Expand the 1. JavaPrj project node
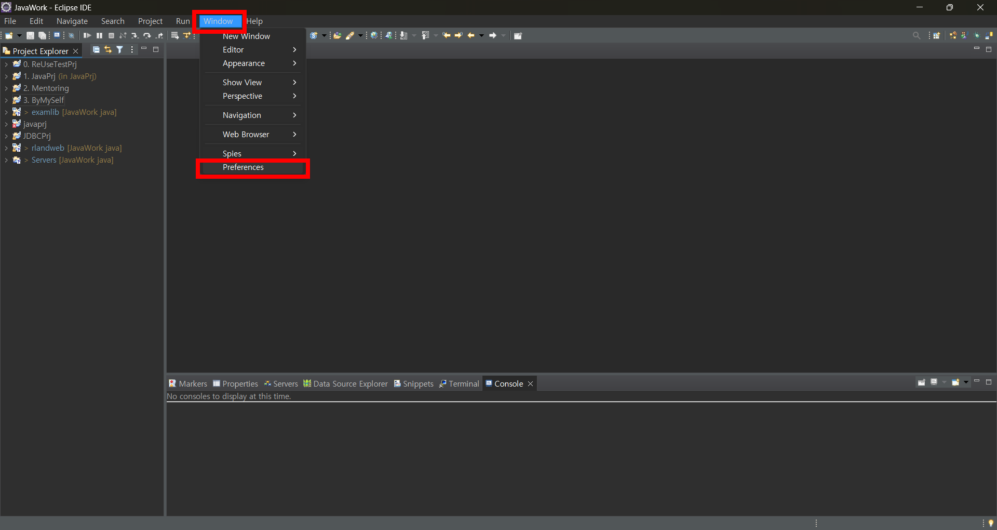Viewport: 997px width, 530px height. coord(6,76)
